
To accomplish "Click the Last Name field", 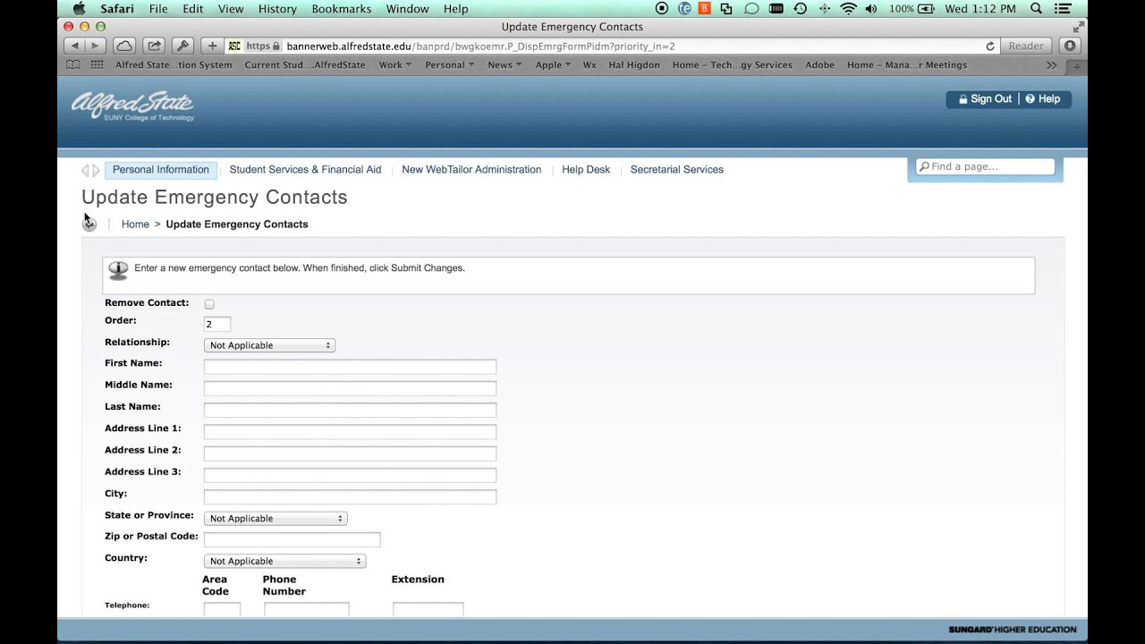I will 350,410.
